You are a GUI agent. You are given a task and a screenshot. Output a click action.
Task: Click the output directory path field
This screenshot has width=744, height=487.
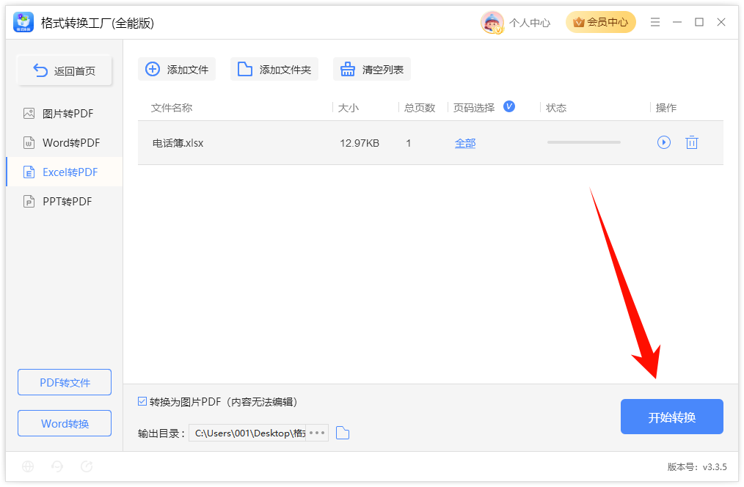tap(247, 433)
